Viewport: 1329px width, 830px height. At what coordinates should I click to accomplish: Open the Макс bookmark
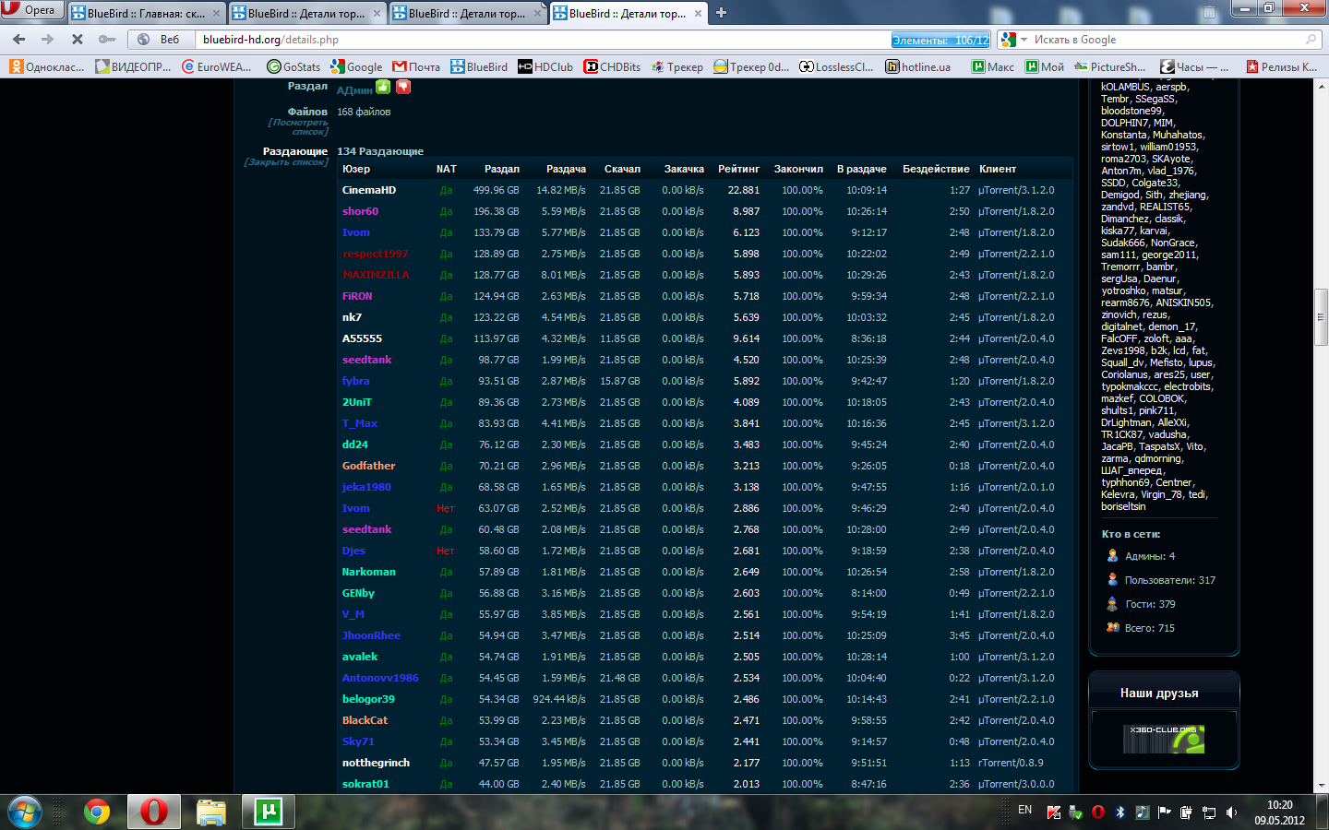pos(993,66)
